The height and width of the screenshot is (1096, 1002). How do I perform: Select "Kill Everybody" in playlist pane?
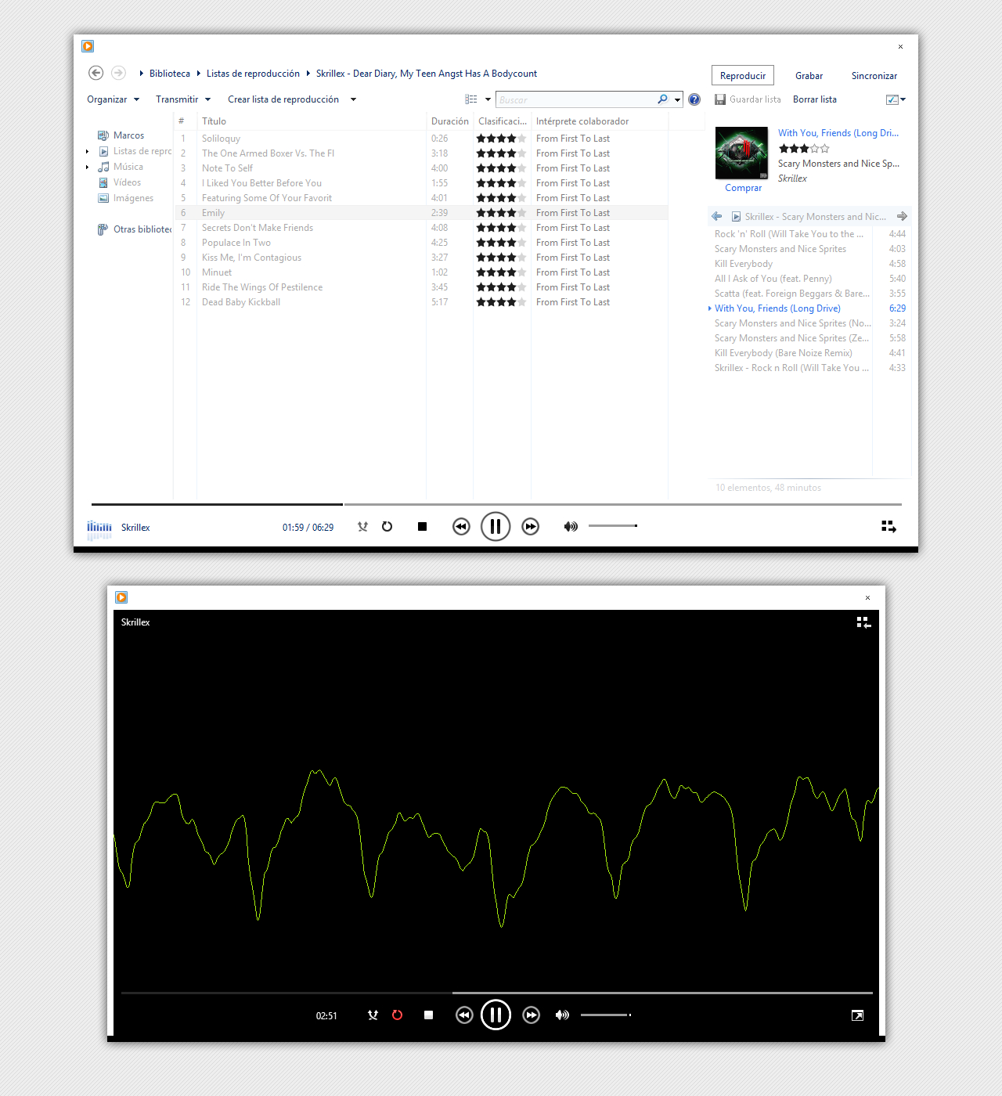pyautogui.click(x=809, y=264)
